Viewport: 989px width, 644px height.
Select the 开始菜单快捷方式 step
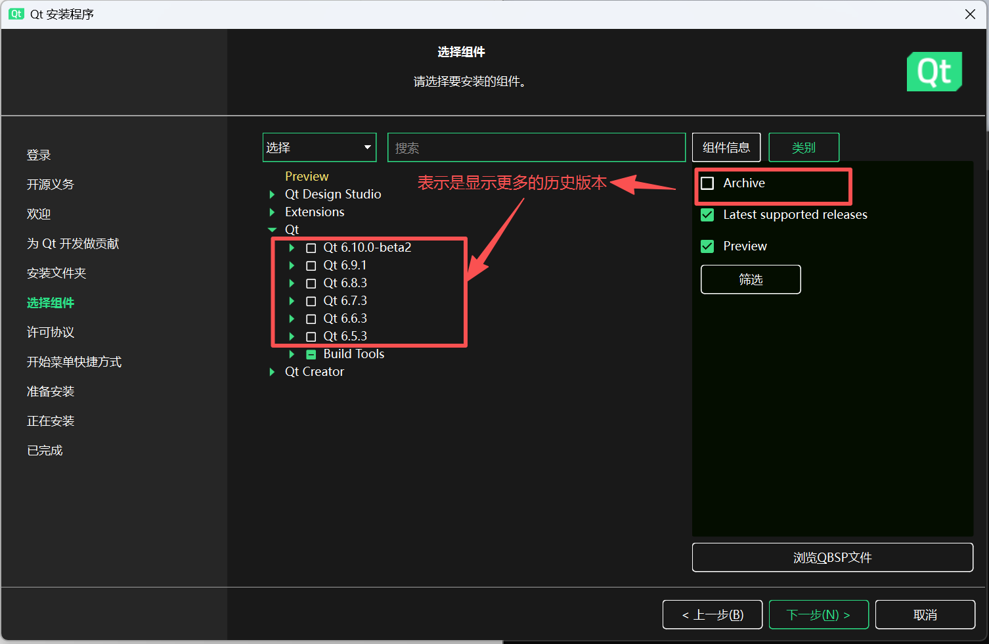[74, 362]
